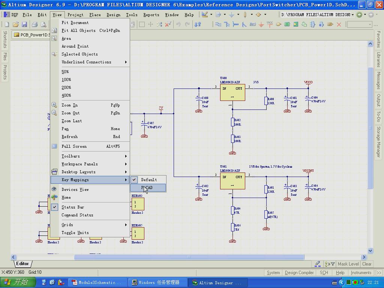This screenshot has height=288, width=384.
Task: Click the horizontal scrollbar left arrow
Action: pos(13,257)
